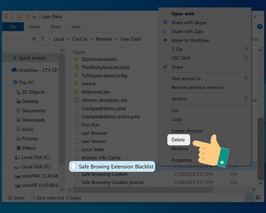The image size is (266, 213).
Task: Select the ThirdPartyModuleList32 folder icon
Action: (x=77, y=67)
